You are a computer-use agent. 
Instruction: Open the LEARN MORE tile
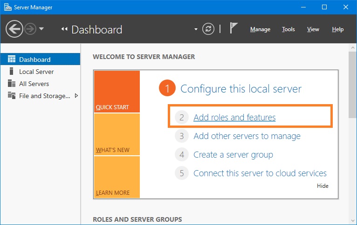coord(117,177)
